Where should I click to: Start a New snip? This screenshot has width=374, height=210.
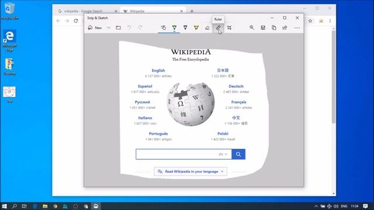point(95,28)
